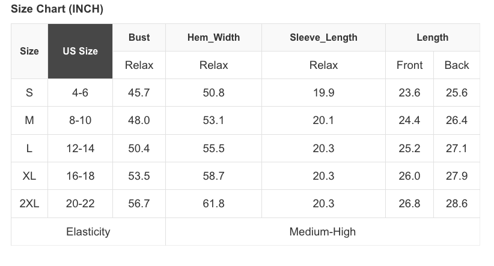Select the size S row label

coord(29,93)
